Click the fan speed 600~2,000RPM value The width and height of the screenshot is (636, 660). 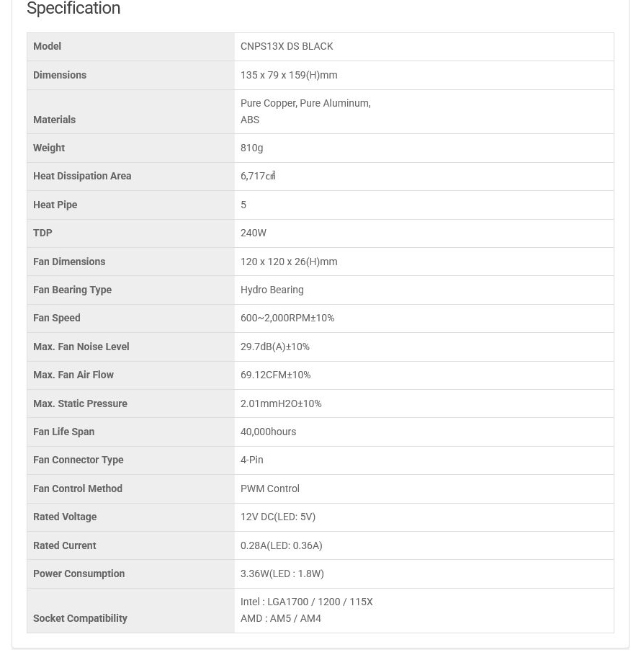287,318
